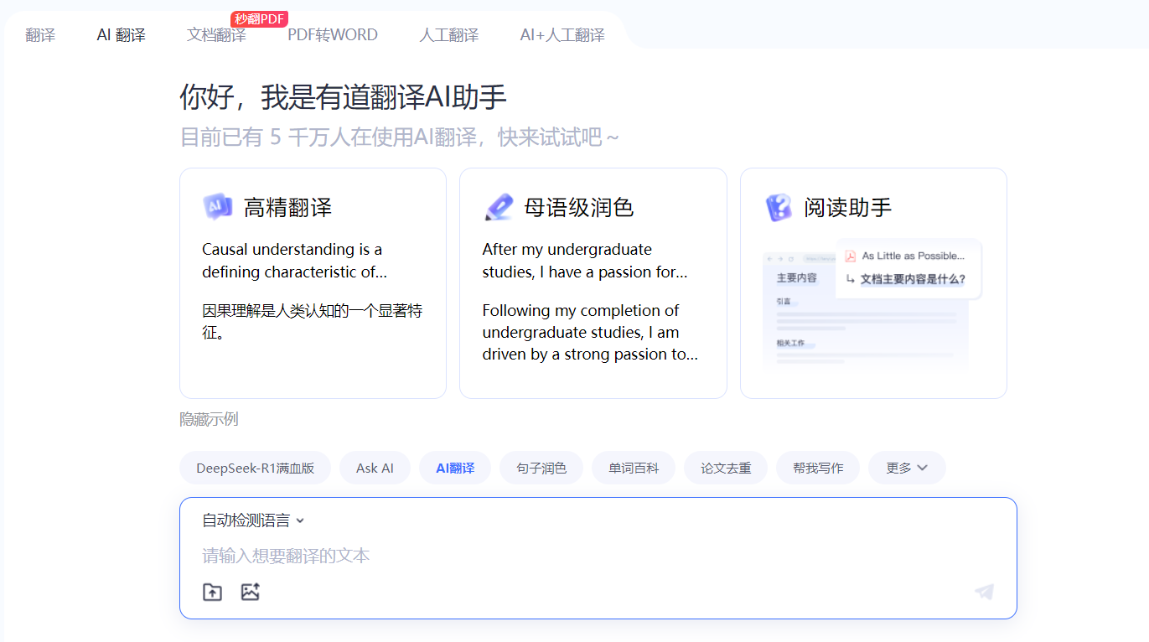The image size is (1149, 642).
Task: Go to the 人工翻译 tab
Action: [x=449, y=35]
